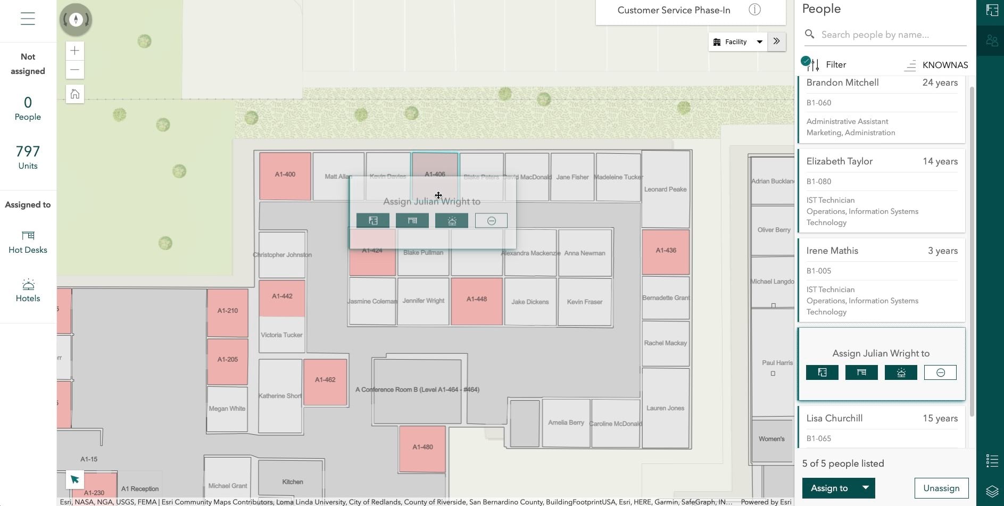Open the hamburger menu at top left
The height and width of the screenshot is (506, 1004).
[27, 19]
